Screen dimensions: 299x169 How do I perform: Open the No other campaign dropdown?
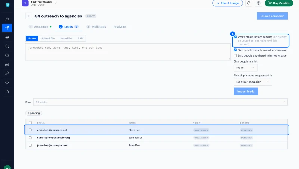point(253,82)
